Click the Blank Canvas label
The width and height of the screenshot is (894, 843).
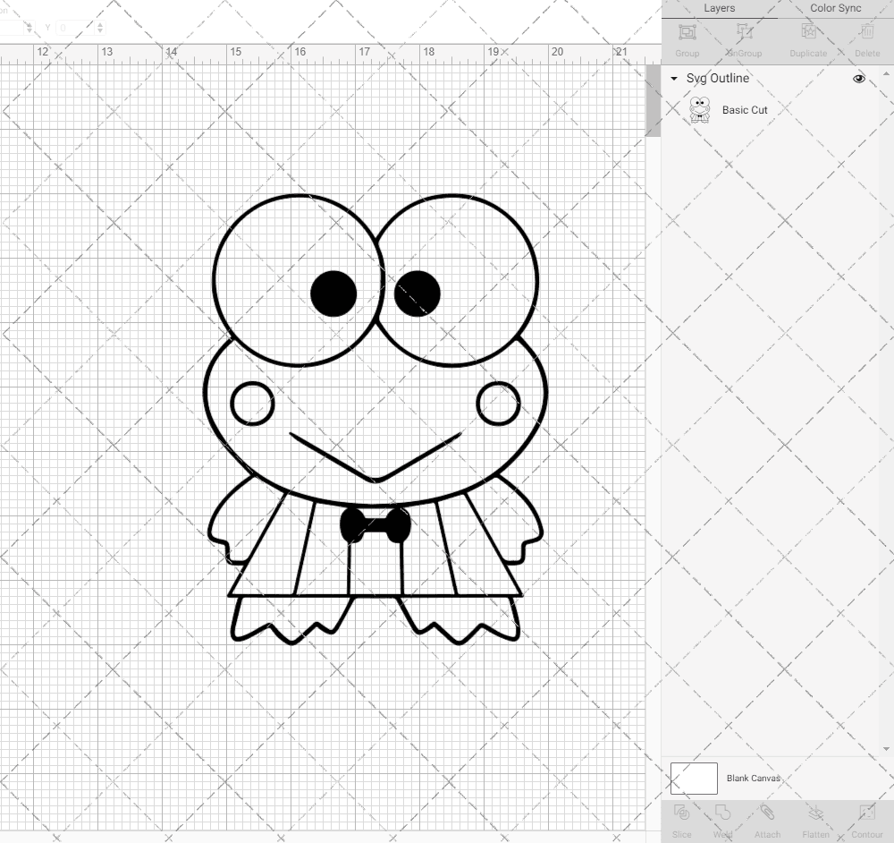(754, 778)
